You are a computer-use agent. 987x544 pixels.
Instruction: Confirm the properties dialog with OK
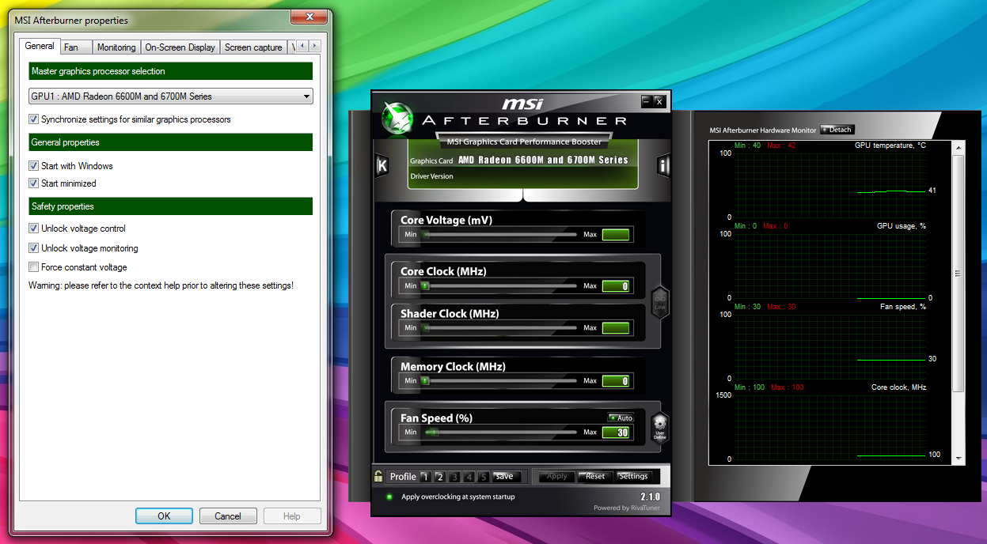[x=164, y=516]
